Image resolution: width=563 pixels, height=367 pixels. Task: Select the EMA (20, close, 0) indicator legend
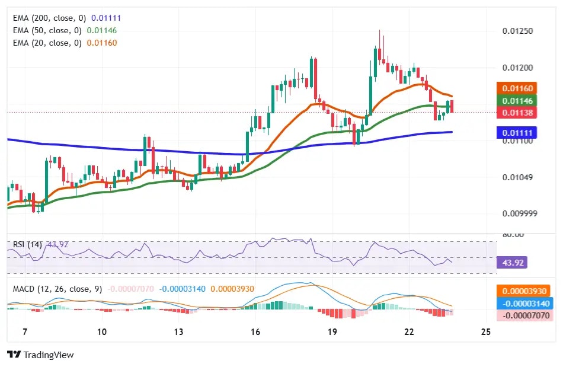tap(44, 43)
